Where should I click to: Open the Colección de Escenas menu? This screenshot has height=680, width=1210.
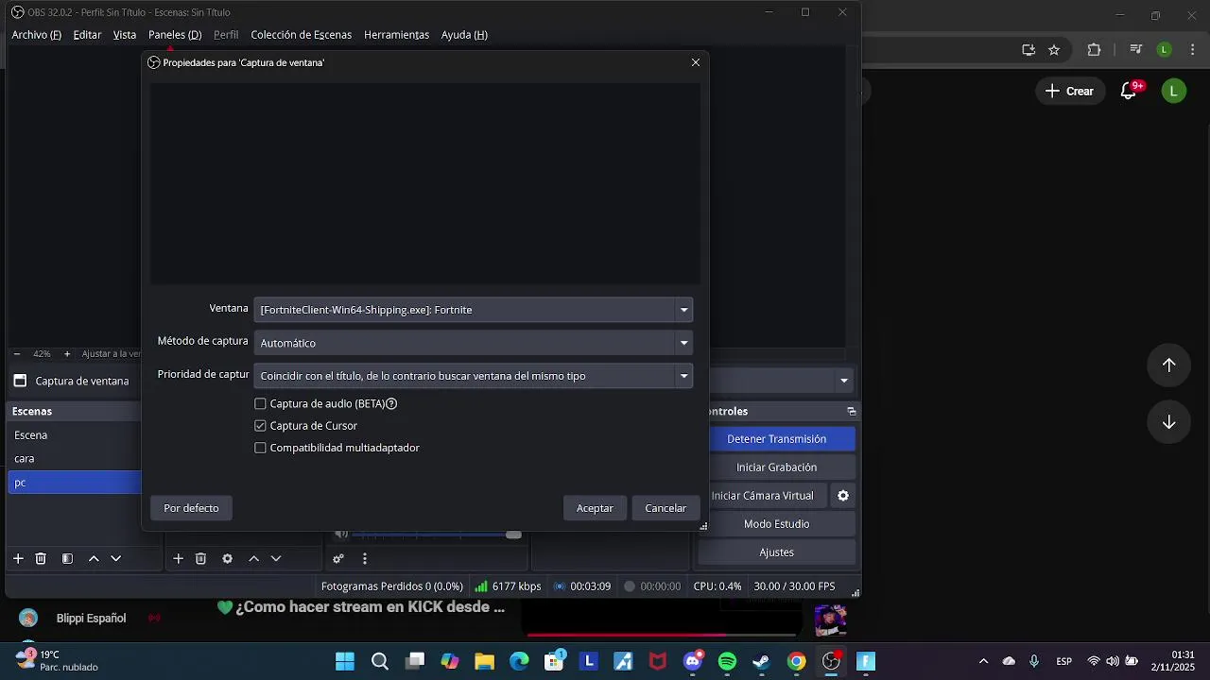point(301,35)
